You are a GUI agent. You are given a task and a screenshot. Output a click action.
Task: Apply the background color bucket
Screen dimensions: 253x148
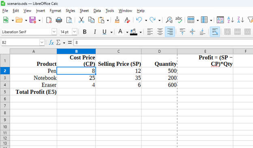point(134,32)
